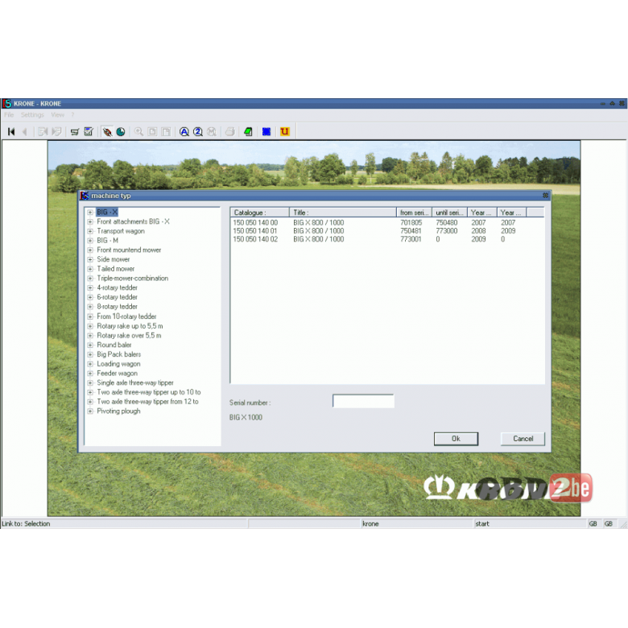Select catalogue row 150 050 140 02
Viewport: 628px width, 628px height.
pos(387,239)
